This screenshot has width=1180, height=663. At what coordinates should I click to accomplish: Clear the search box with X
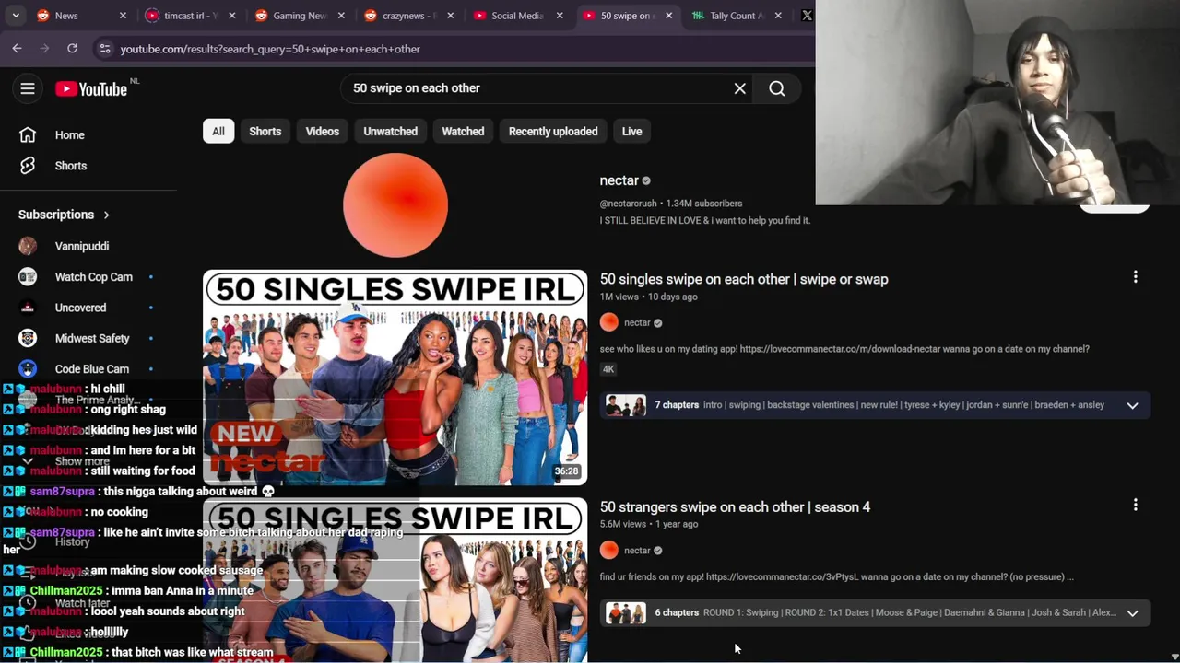(739, 88)
